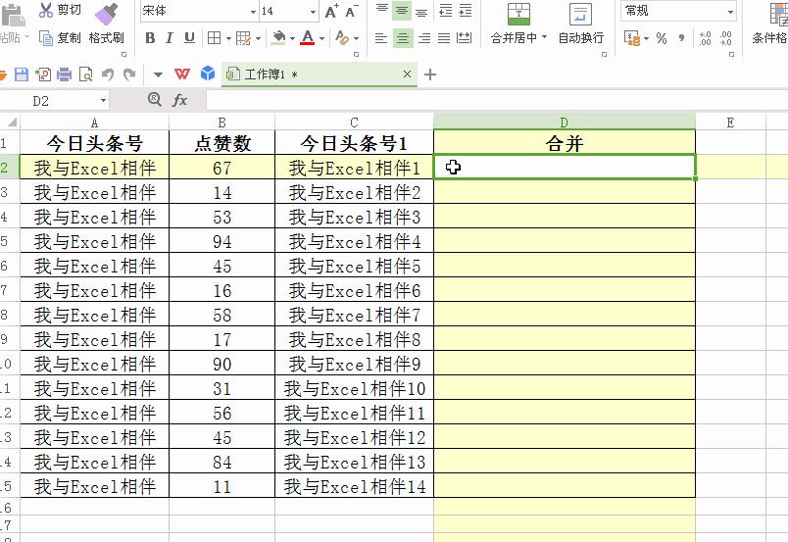Activate the Format Painter (格式刷) brush

(x=106, y=25)
